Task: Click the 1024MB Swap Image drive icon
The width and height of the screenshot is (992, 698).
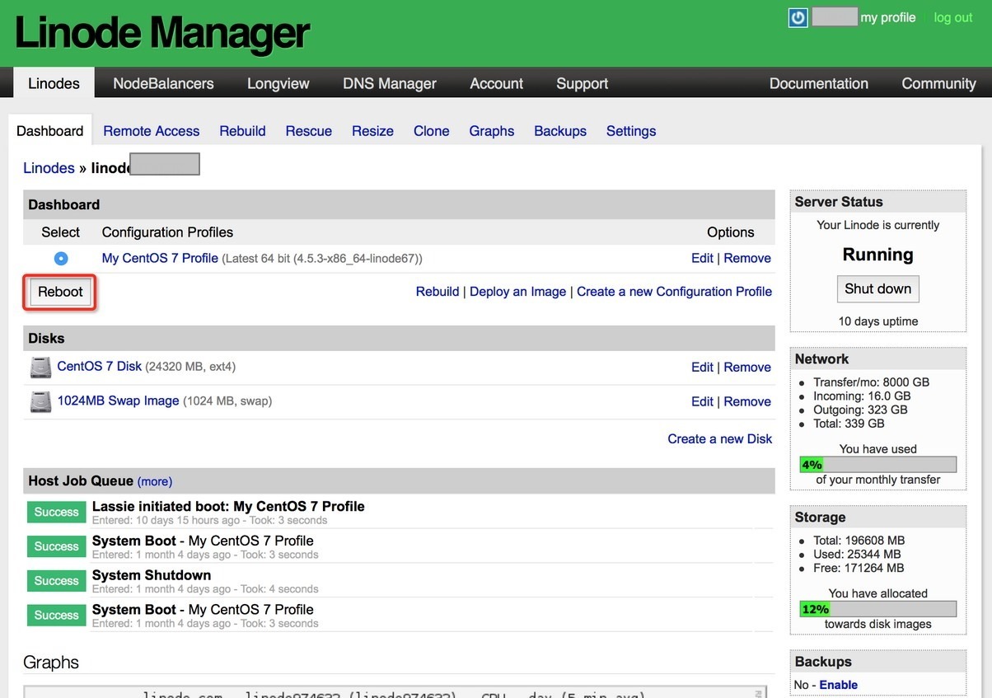Action: click(x=40, y=401)
